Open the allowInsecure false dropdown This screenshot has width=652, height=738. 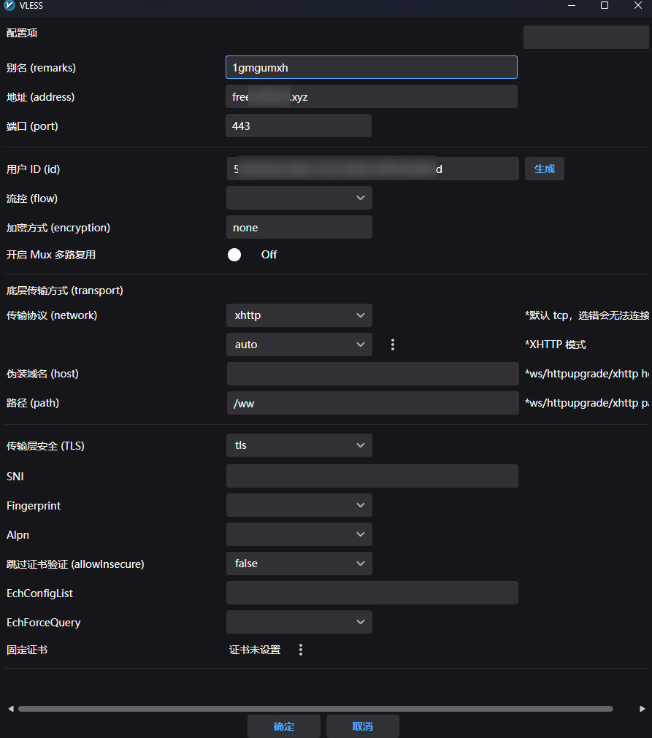click(299, 564)
